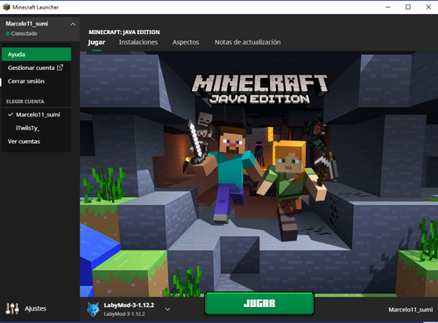
Task: Open the Ajustes sliders icon
Action: [x=12, y=308]
